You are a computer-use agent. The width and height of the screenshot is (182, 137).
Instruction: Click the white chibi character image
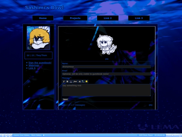point(107,45)
